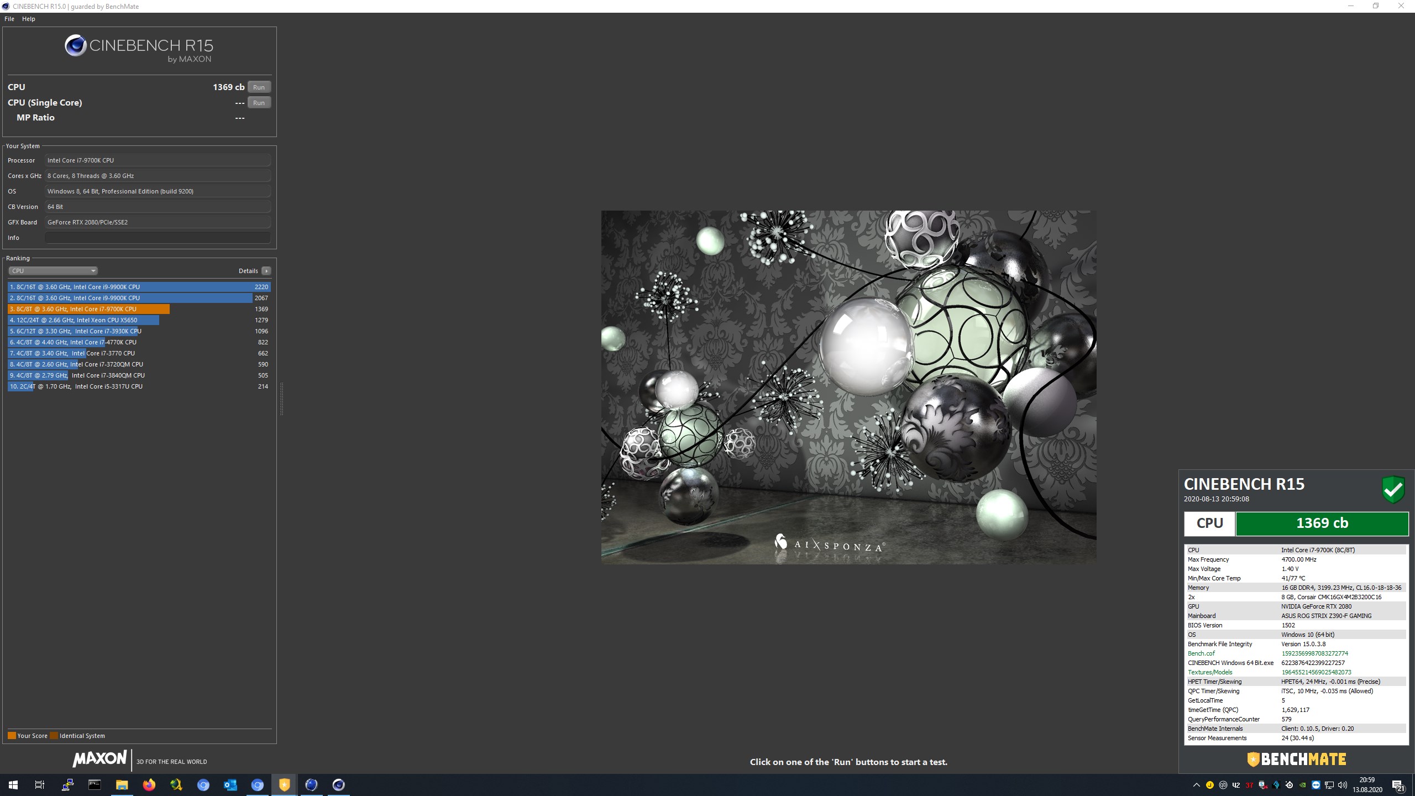Viewport: 1415px width, 796px height.
Task: Select ranking row 2 Core i9-9900K 2067
Action: tap(139, 298)
